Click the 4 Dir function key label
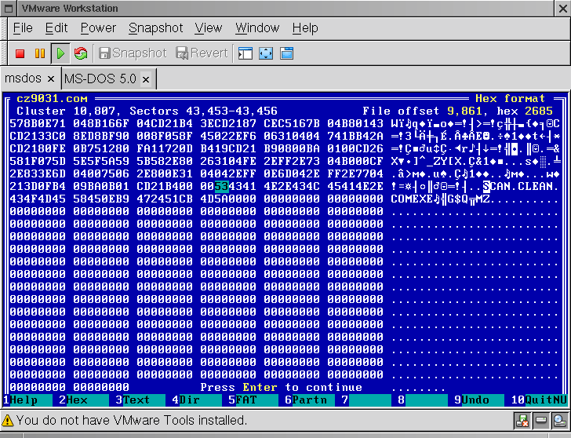Screen dimensions: 571x438 [x=196, y=400]
